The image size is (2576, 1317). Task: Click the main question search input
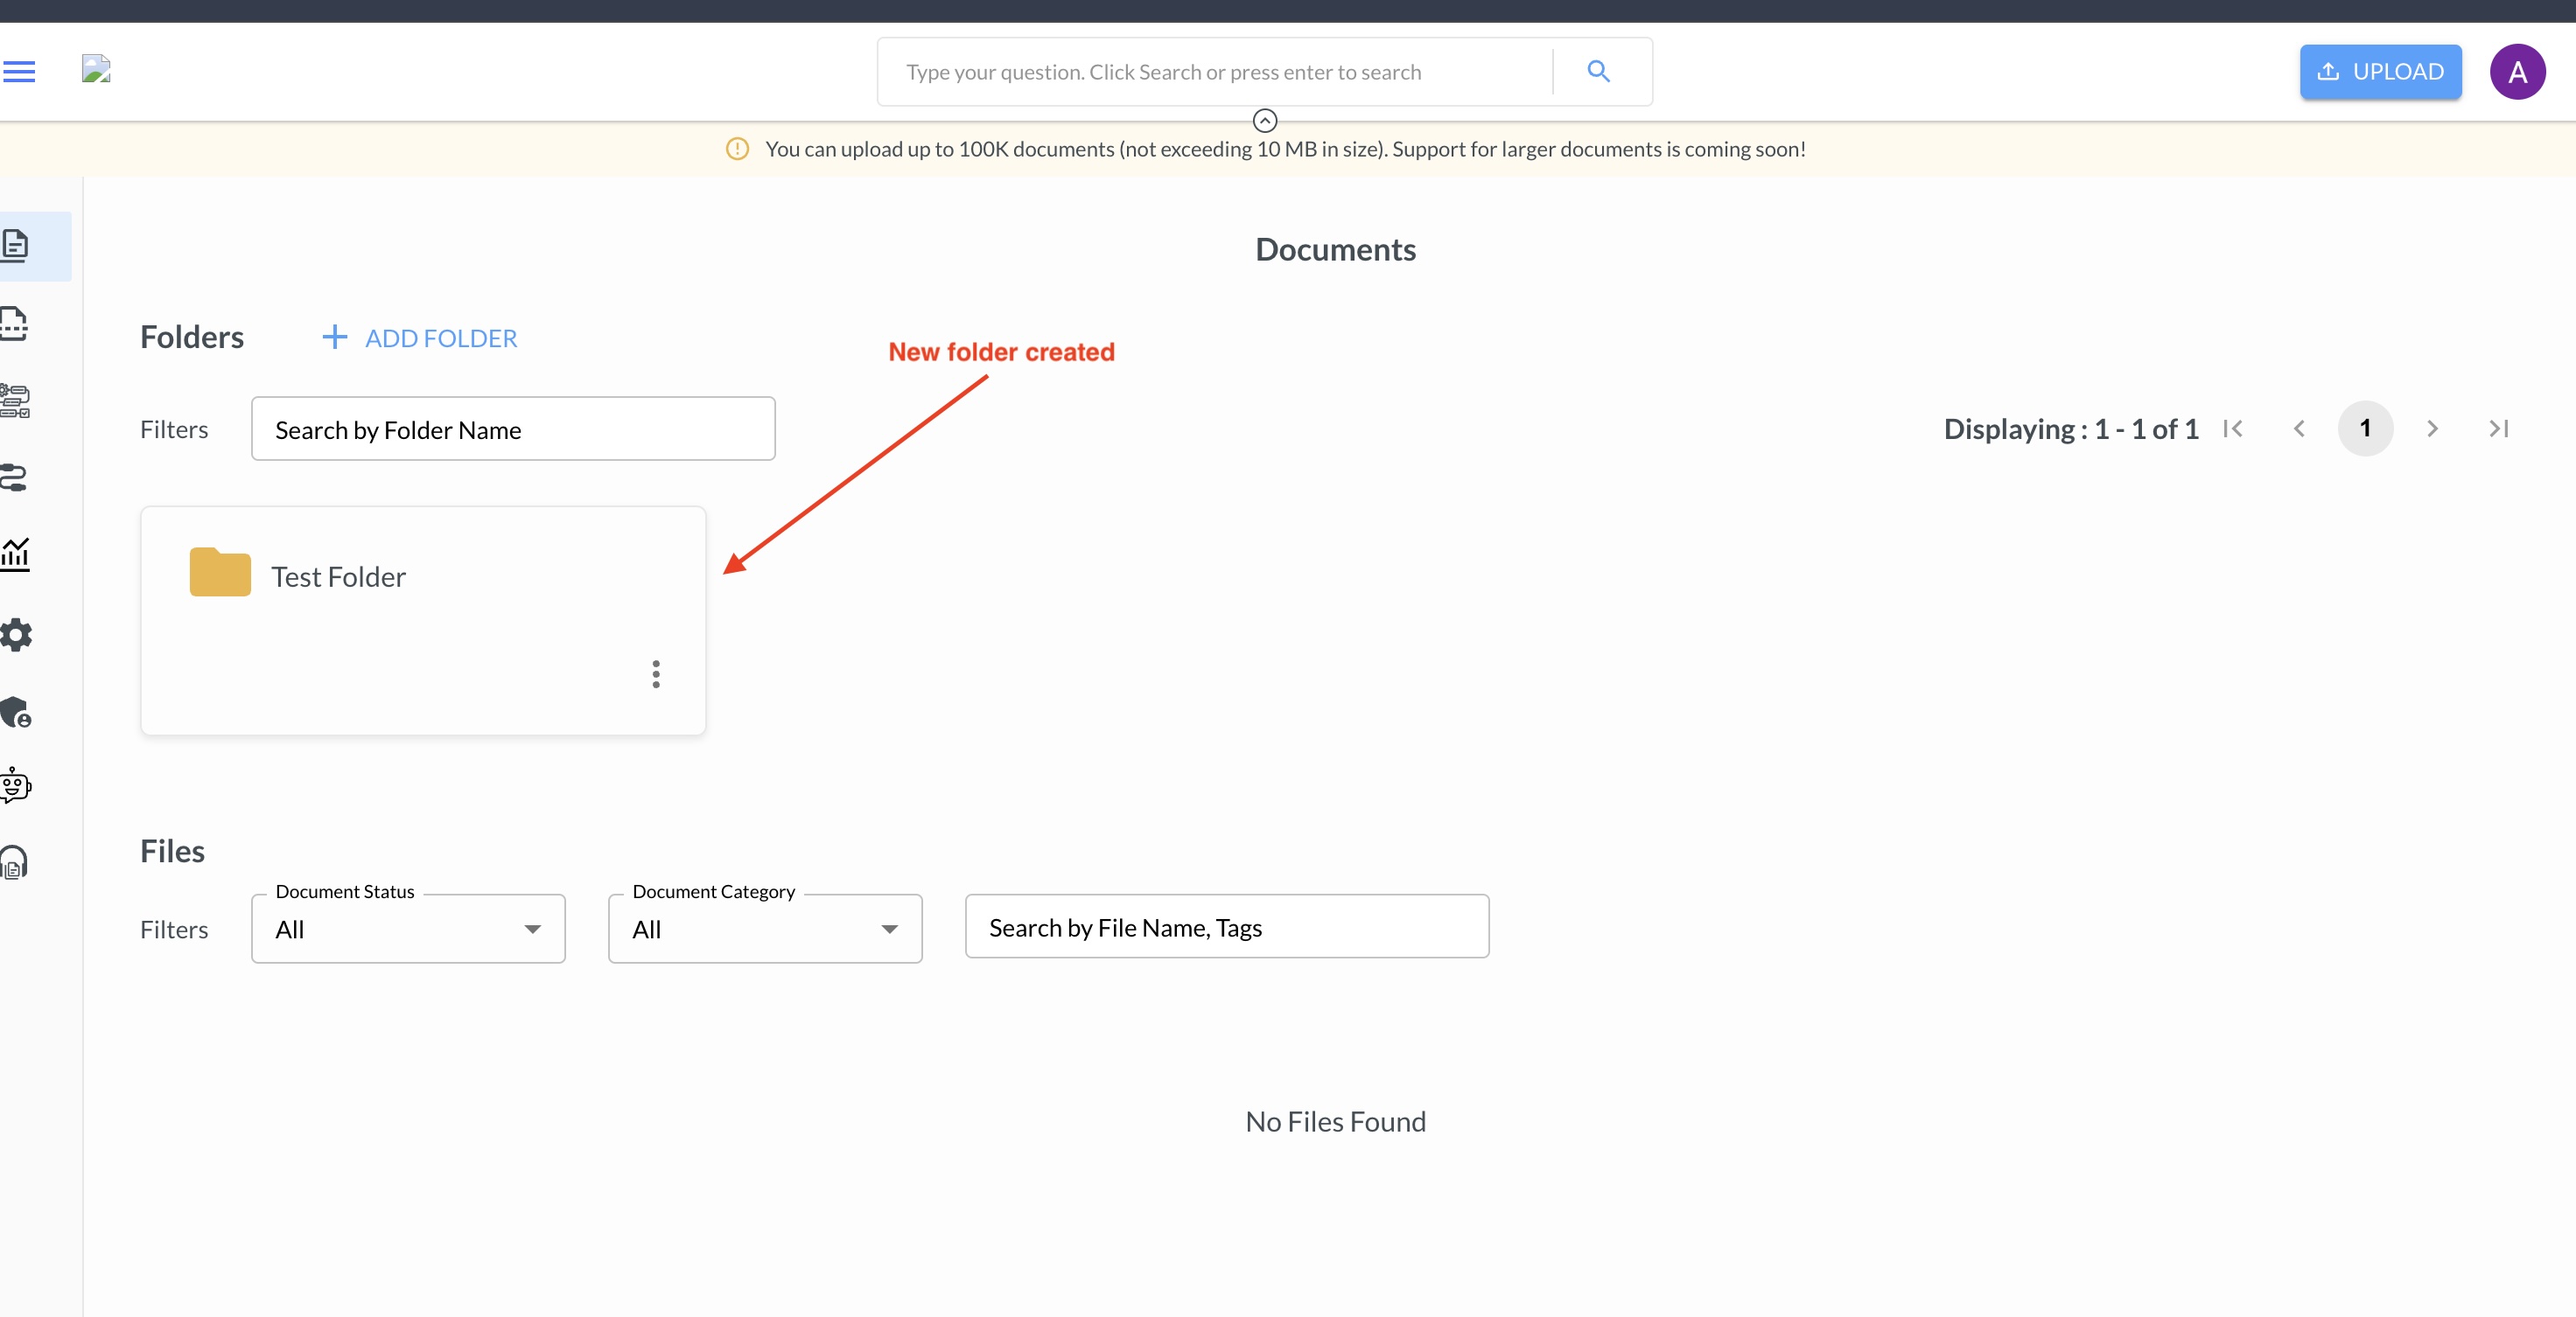click(x=1215, y=72)
